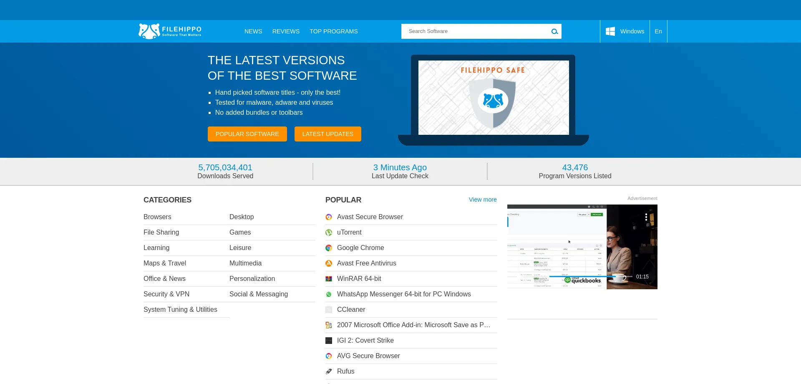
Task: Click the 5,705,034,401 downloads figure
Action: coord(225,167)
